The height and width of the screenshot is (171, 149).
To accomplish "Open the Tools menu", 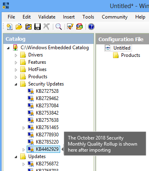I will point(88,17).
